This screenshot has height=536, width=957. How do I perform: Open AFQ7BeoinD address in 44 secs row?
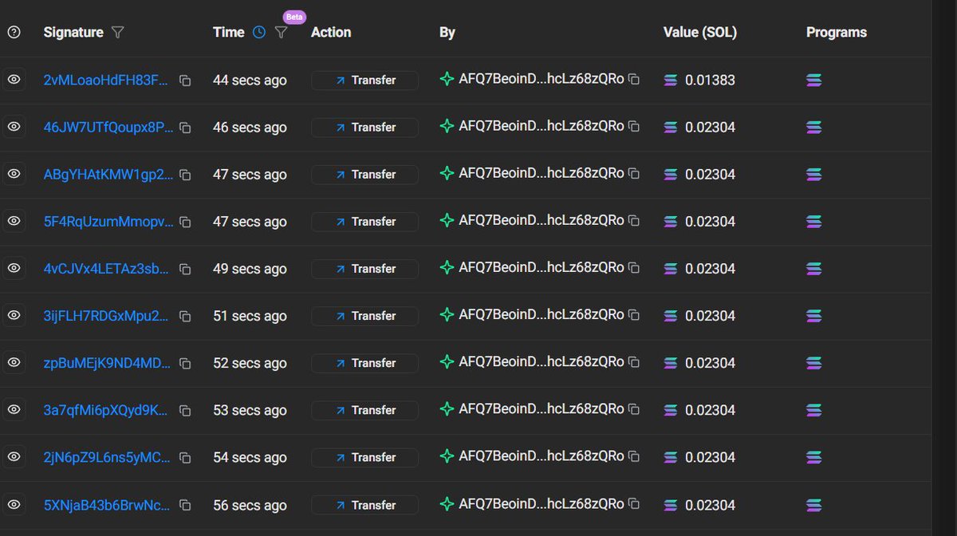(x=542, y=80)
